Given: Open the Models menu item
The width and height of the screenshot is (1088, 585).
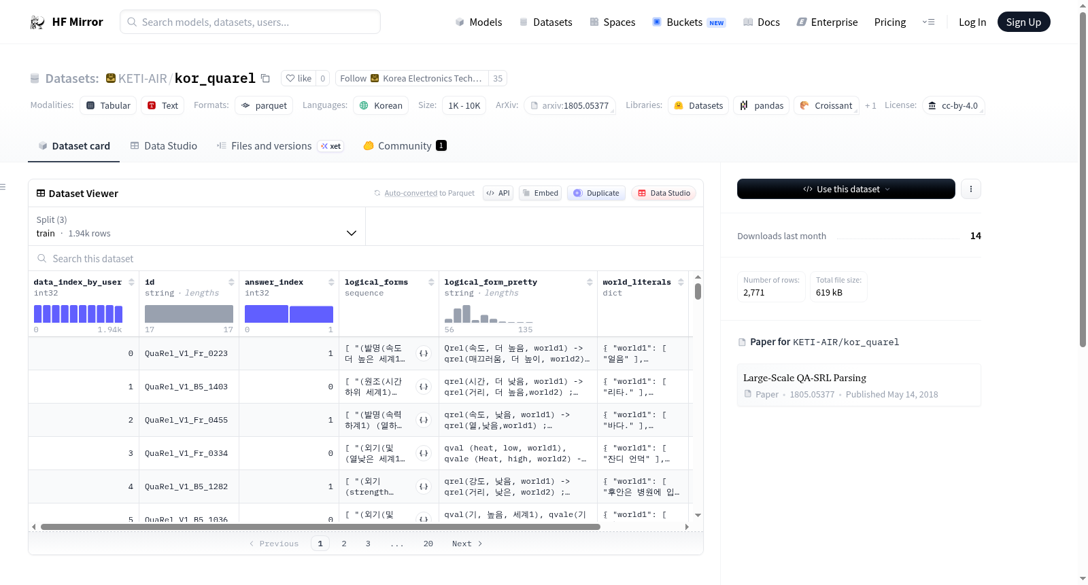Looking at the screenshot, I should tap(479, 22).
